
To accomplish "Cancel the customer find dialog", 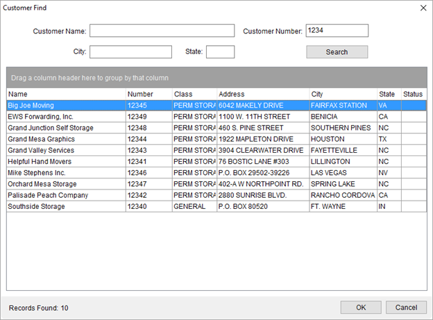I will click(406, 308).
